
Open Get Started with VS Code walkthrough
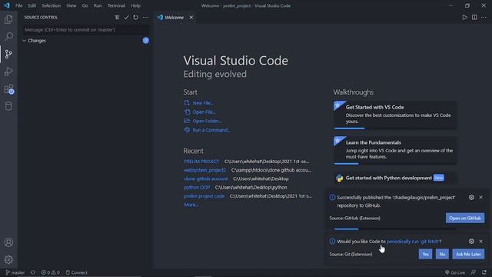[395, 115]
